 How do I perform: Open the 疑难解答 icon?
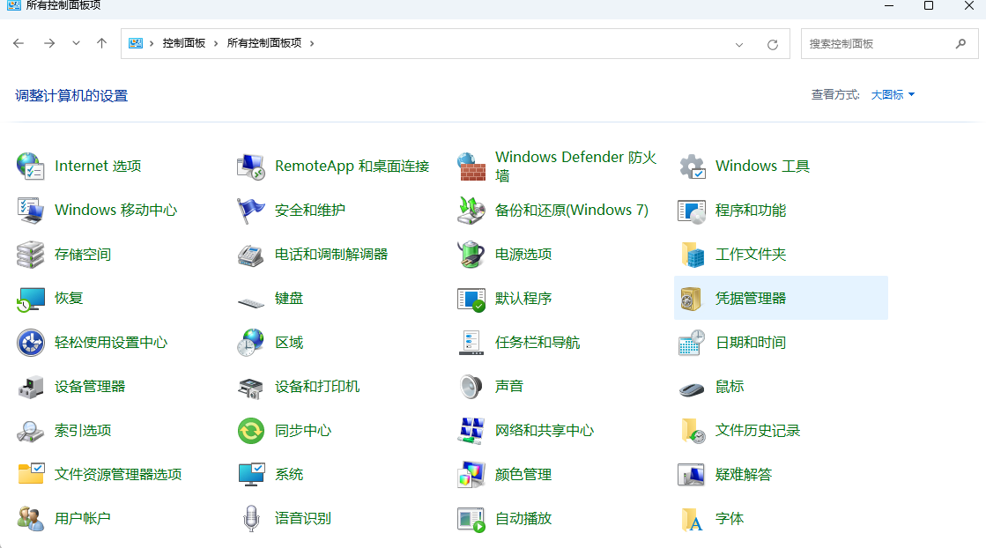click(692, 475)
